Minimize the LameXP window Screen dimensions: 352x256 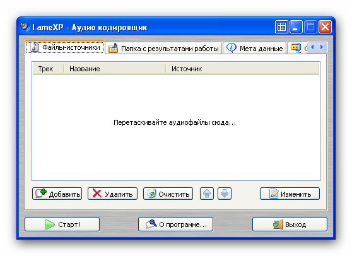click(296, 27)
